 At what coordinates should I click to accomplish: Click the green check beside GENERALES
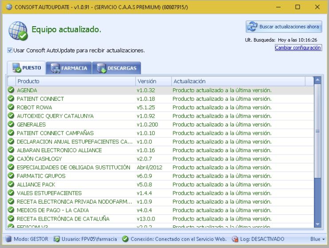point(11,124)
